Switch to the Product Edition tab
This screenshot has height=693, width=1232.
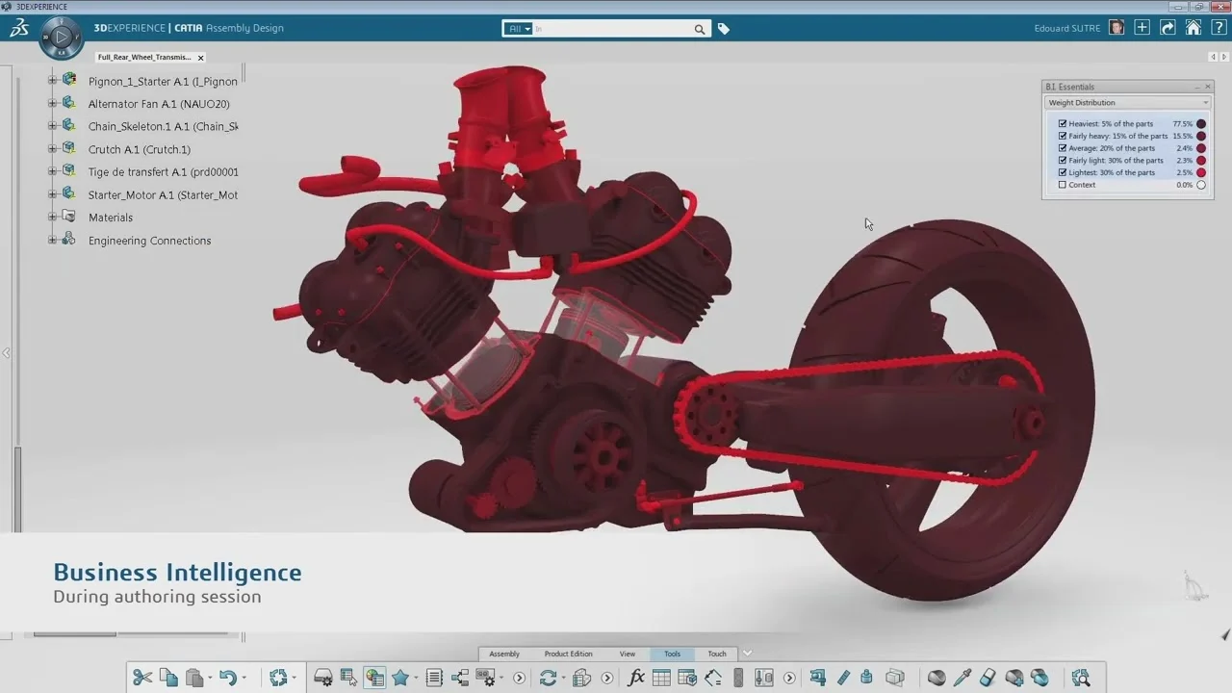tap(568, 654)
